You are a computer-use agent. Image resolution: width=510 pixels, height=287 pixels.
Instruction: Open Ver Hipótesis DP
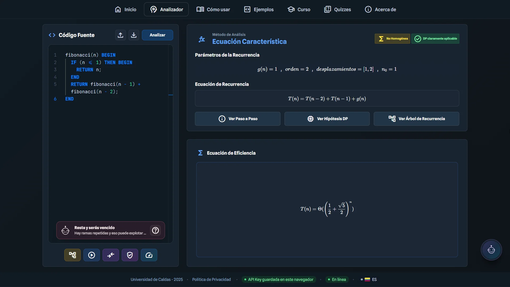pyautogui.click(x=327, y=119)
